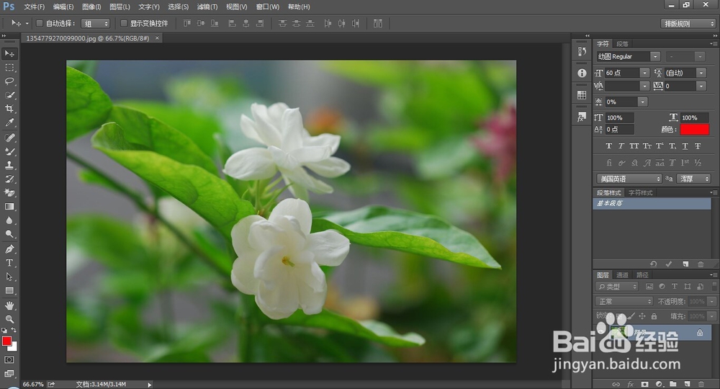
Task: Open the 类型 layer filter dropdown
Action: pos(618,287)
